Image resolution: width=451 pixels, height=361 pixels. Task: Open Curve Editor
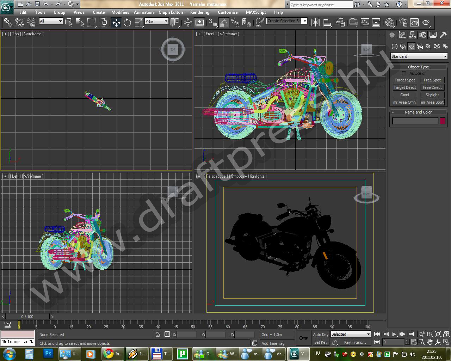click(365, 23)
